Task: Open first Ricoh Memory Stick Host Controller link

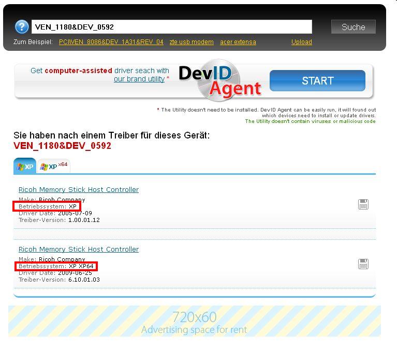Action: point(79,189)
